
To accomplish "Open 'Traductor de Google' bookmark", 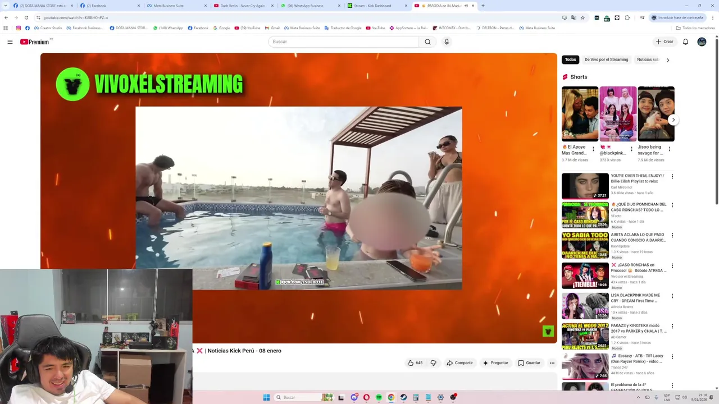I will pos(343,28).
